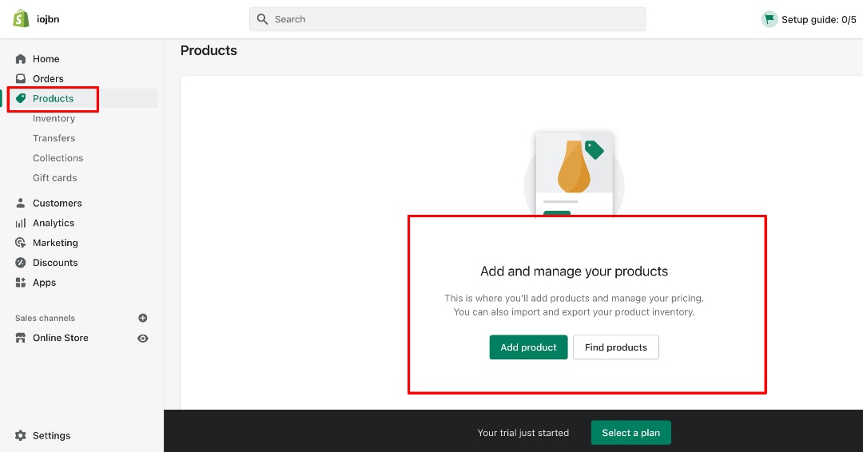Click the Select a plan button

coord(630,433)
